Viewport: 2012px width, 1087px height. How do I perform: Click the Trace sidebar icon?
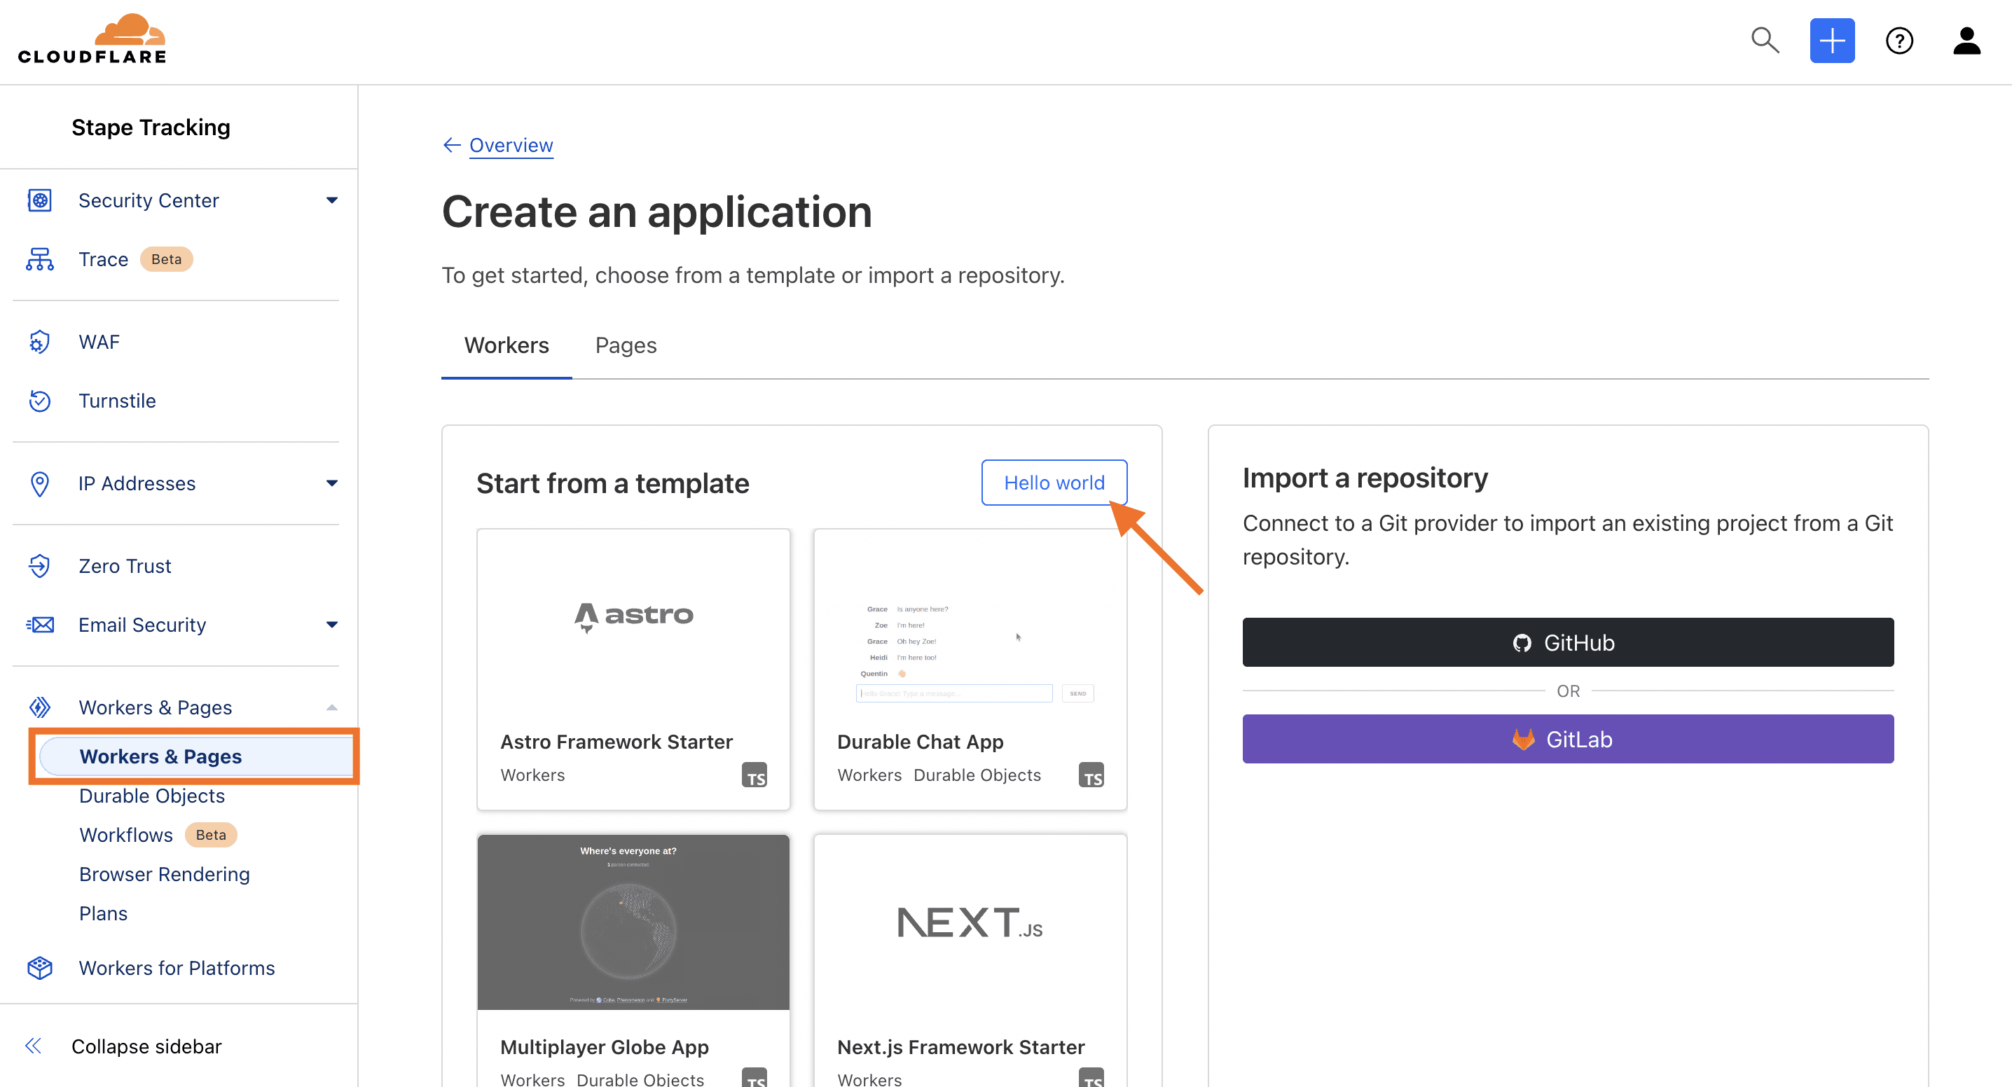point(40,258)
